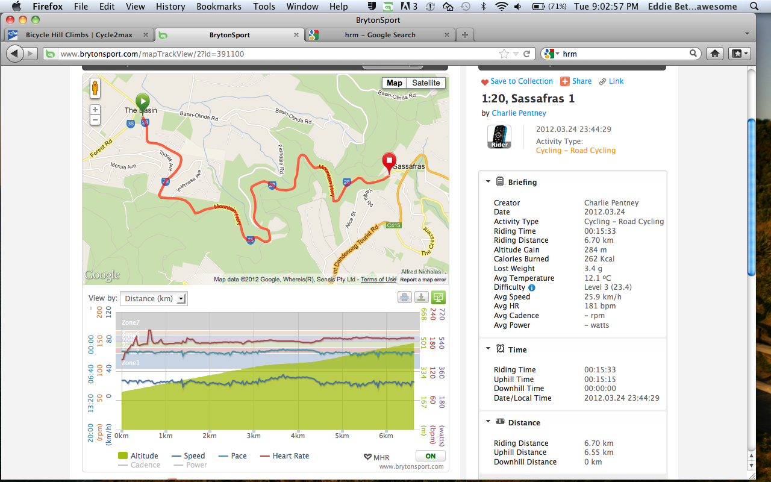Click the www.brytonsport.com chart credit
This screenshot has width=771, height=482.
[x=411, y=466]
